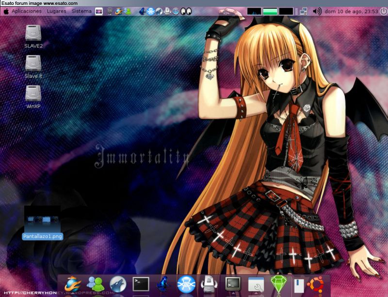Open the black network load monitor
388x297 pixels.
point(286,11)
